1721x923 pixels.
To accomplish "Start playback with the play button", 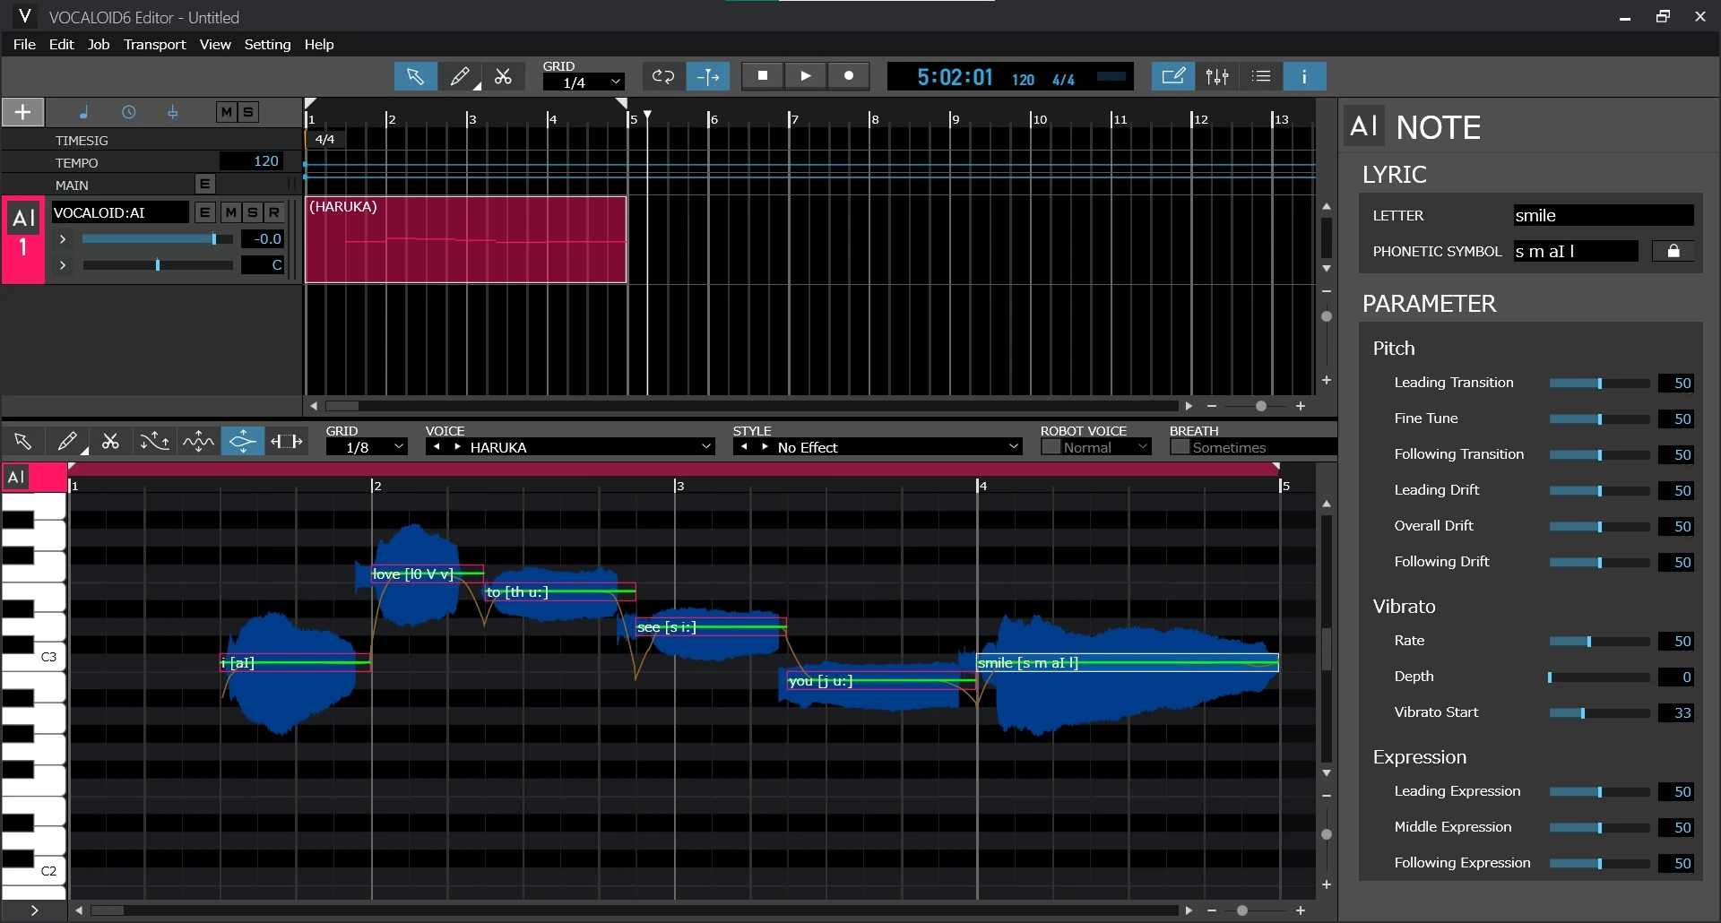I will pos(806,76).
